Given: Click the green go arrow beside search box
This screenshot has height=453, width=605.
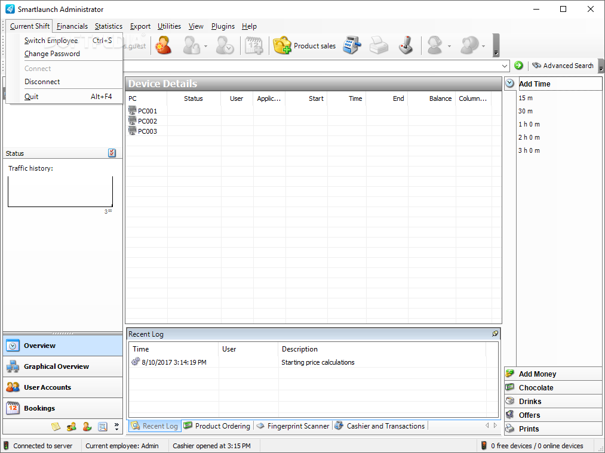Looking at the screenshot, I should coord(518,66).
